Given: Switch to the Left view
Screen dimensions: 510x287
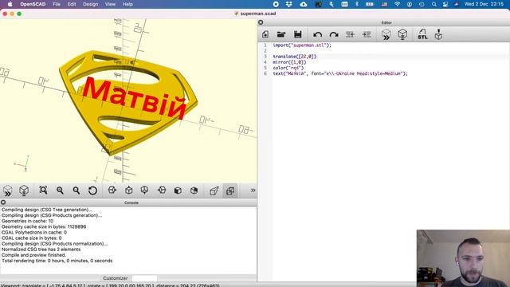Looking at the screenshot, I should pyautogui.click(x=162, y=190).
